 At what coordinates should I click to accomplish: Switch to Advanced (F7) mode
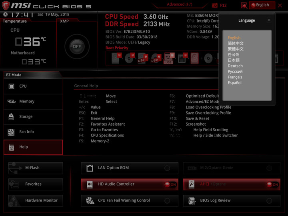[x=180, y=4]
